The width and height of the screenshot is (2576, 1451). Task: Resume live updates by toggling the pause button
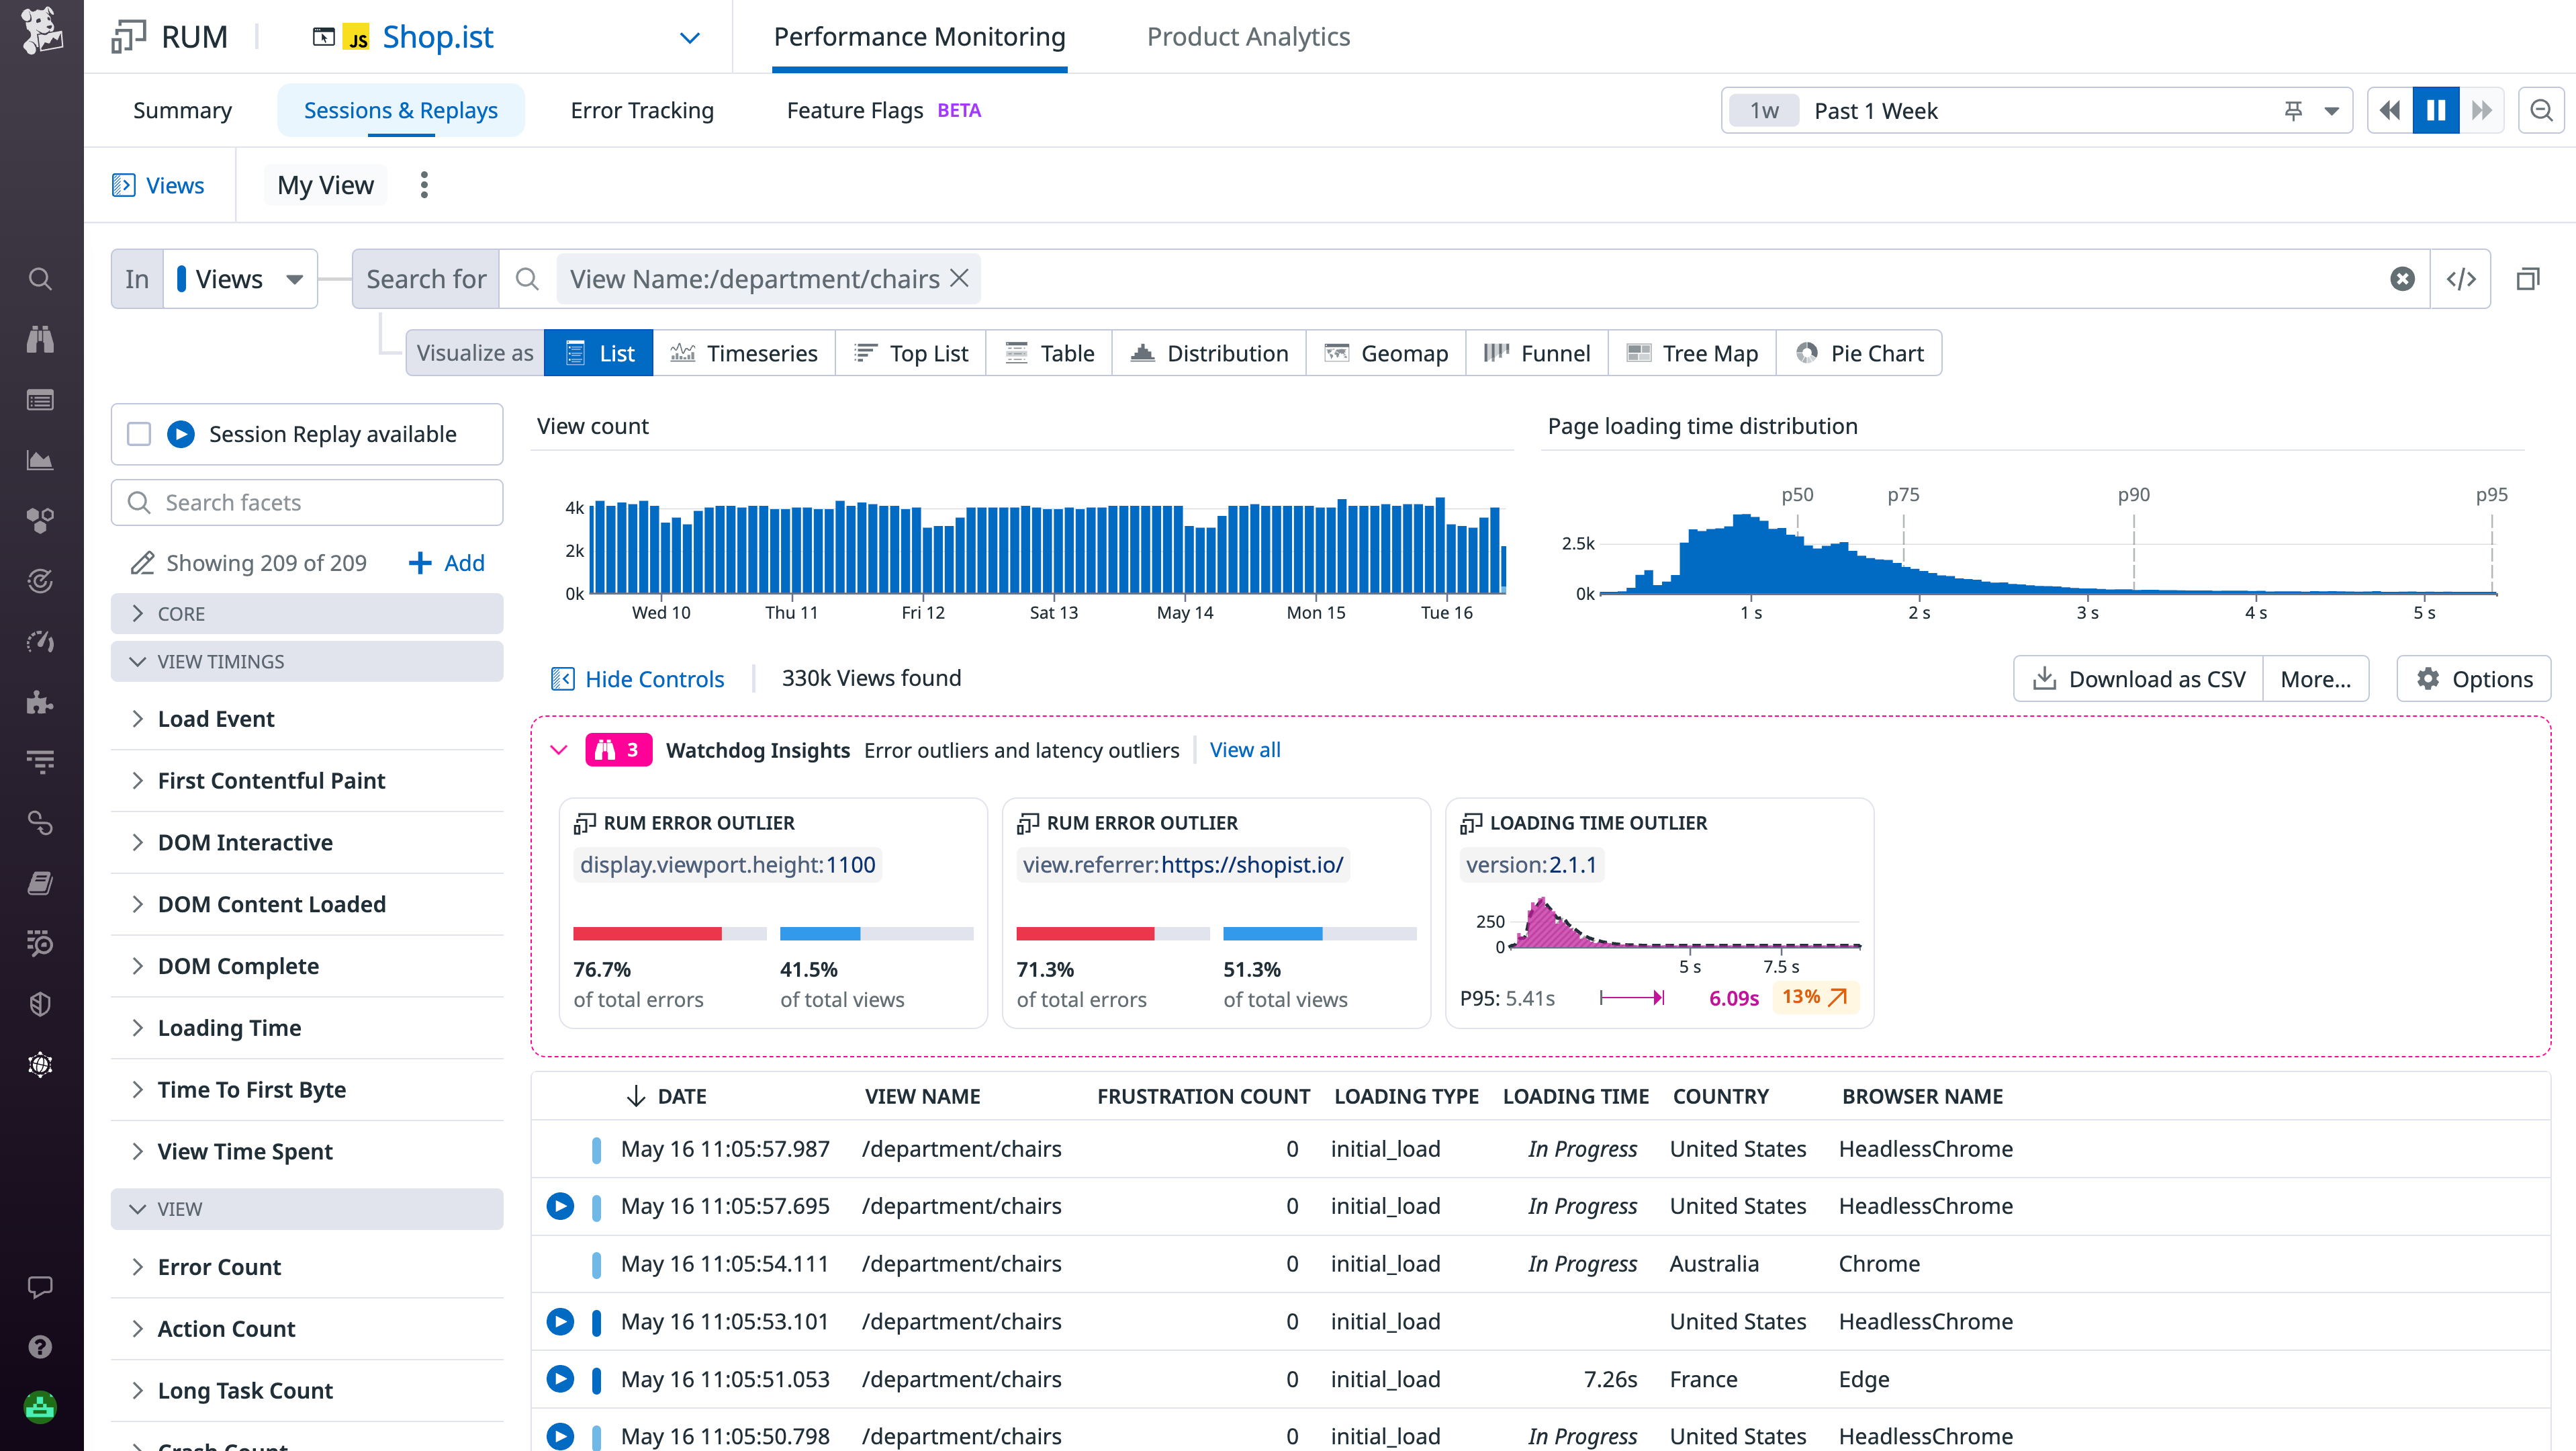click(x=2435, y=110)
